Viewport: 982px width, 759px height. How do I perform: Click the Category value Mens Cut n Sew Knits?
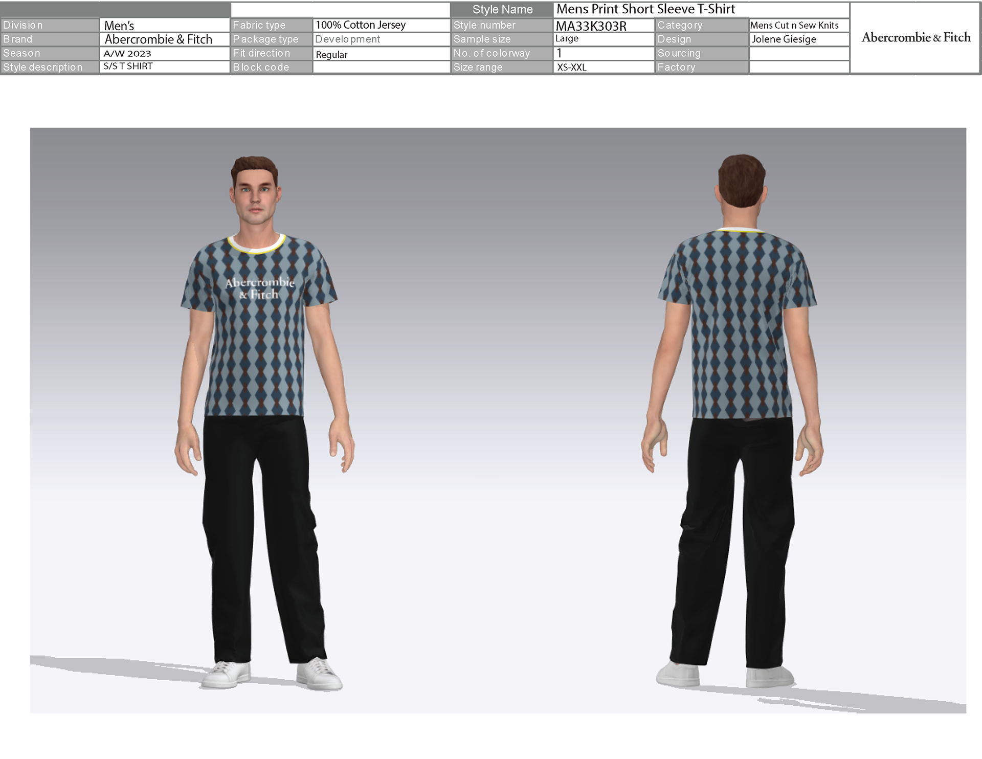coord(794,25)
